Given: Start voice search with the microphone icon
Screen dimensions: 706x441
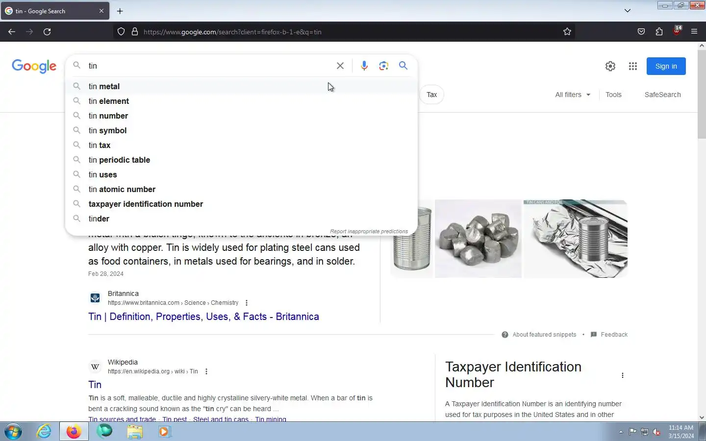Looking at the screenshot, I should point(364,66).
